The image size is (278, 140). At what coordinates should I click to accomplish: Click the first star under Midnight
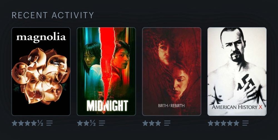pos(80,123)
